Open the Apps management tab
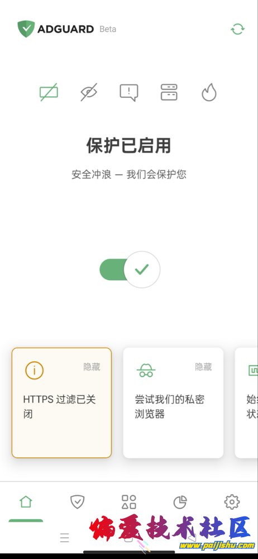 tap(129, 502)
